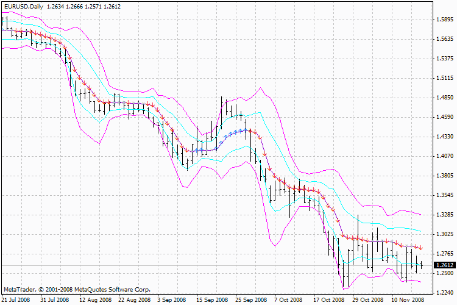
Task: Select the high value 1.2666 in header
Action: point(82,6)
